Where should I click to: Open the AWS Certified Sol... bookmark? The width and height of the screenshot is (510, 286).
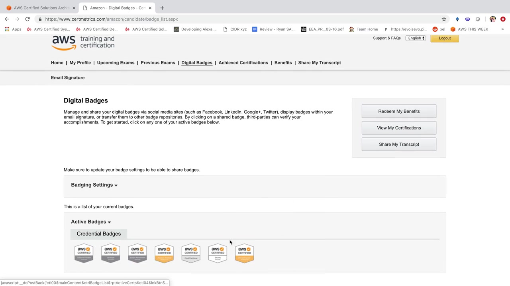coord(146,29)
